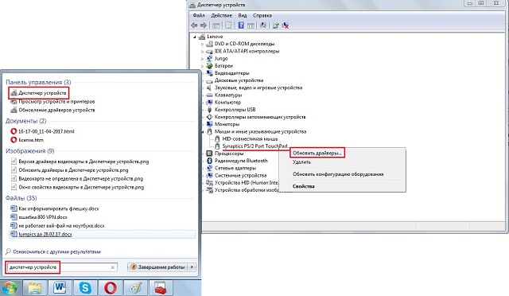Choose Обновить драйверы in context menu

coord(317,153)
